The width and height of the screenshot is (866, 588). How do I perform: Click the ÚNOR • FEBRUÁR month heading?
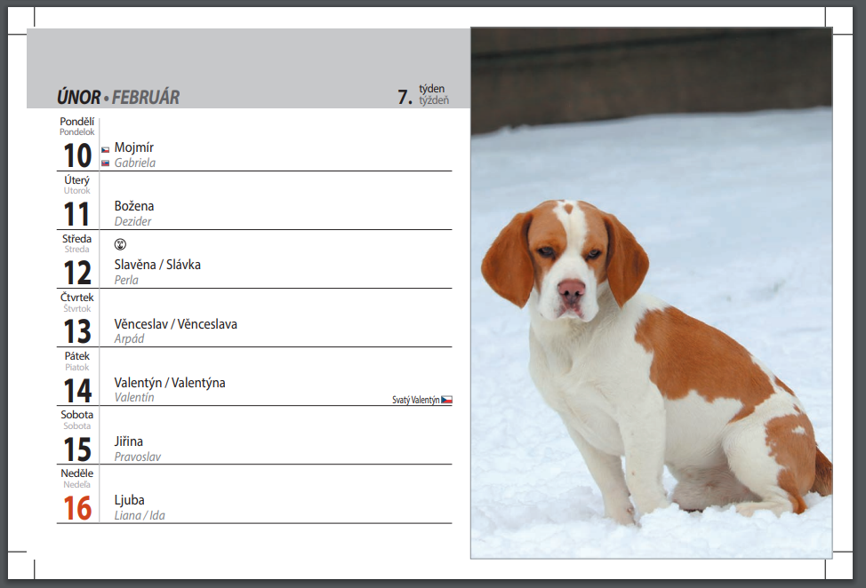118,97
